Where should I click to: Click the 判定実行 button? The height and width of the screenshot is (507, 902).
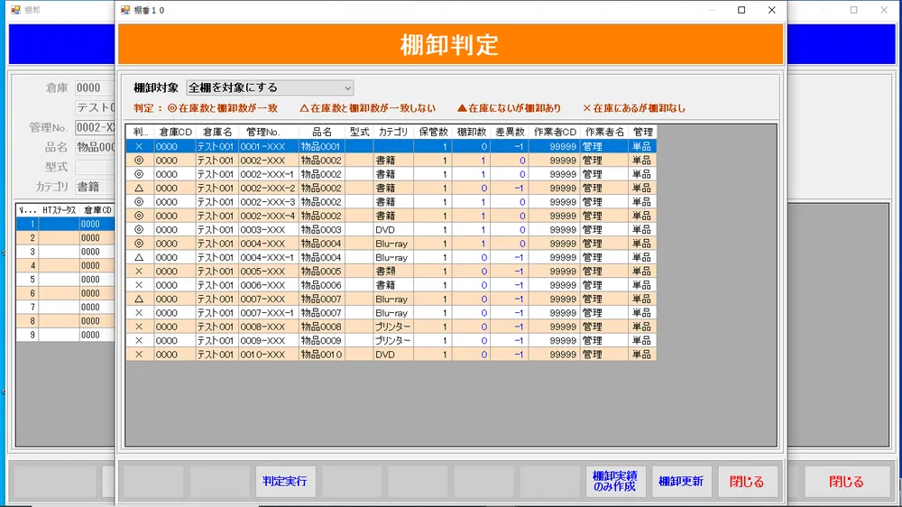tap(285, 481)
